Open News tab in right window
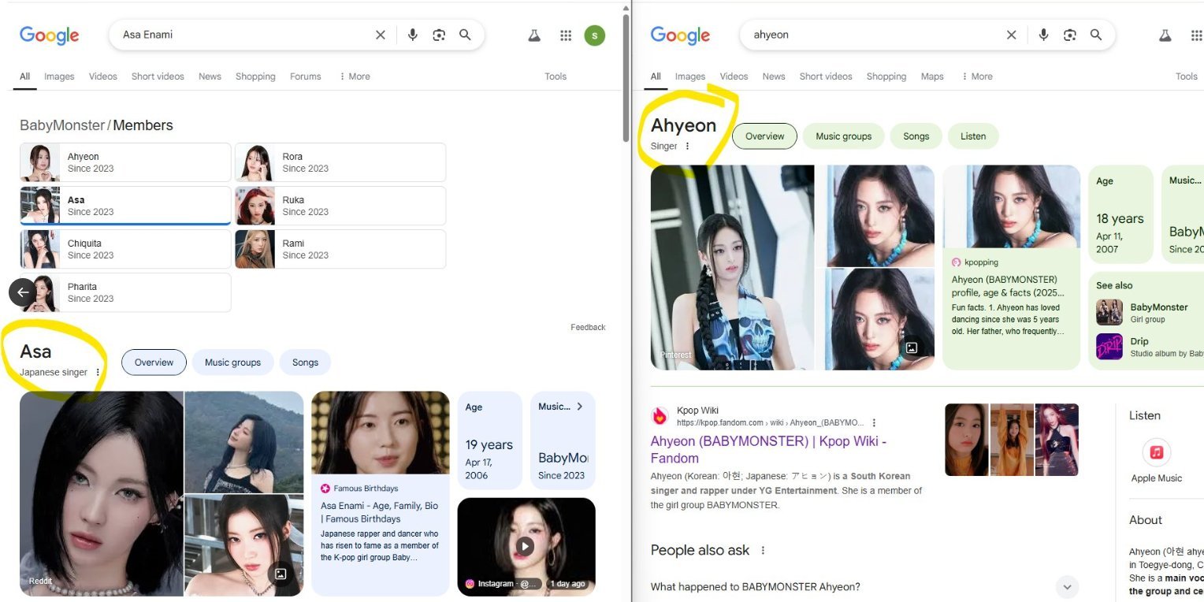The height and width of the screenshot is (602, 1204). point(774,76)
